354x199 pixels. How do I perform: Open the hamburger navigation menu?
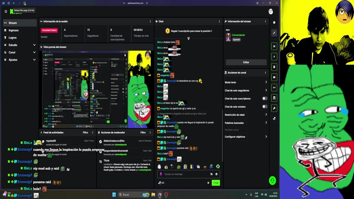[x=6, y=12]
